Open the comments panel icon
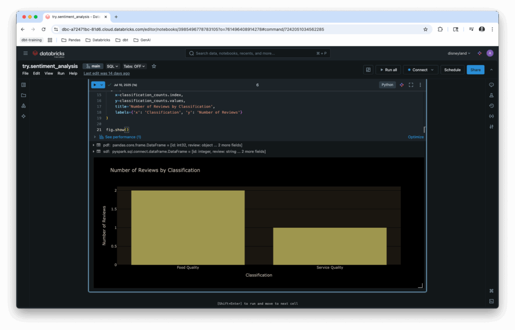 (x=491, y=85)
